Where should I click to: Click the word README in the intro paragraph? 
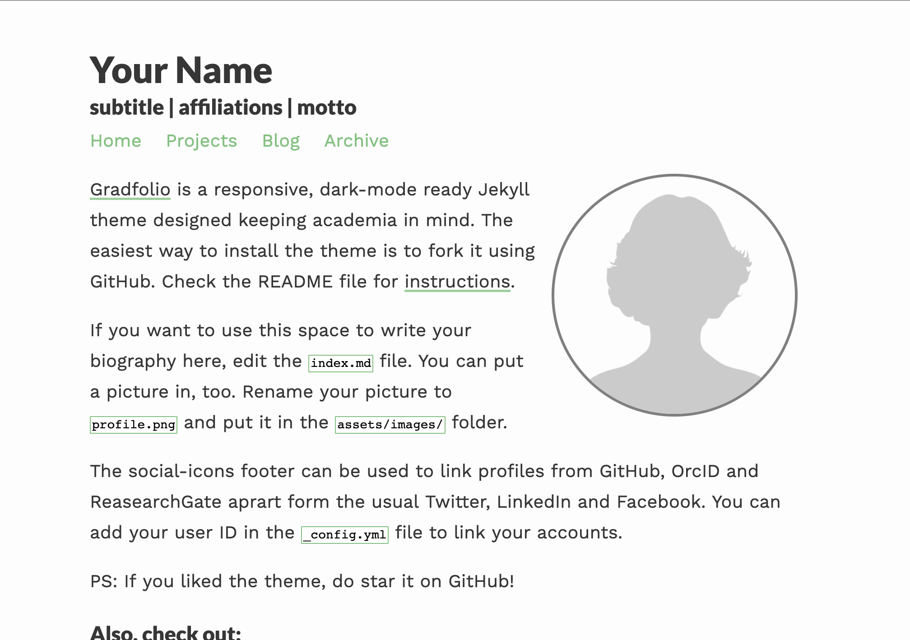click(295, 282)
